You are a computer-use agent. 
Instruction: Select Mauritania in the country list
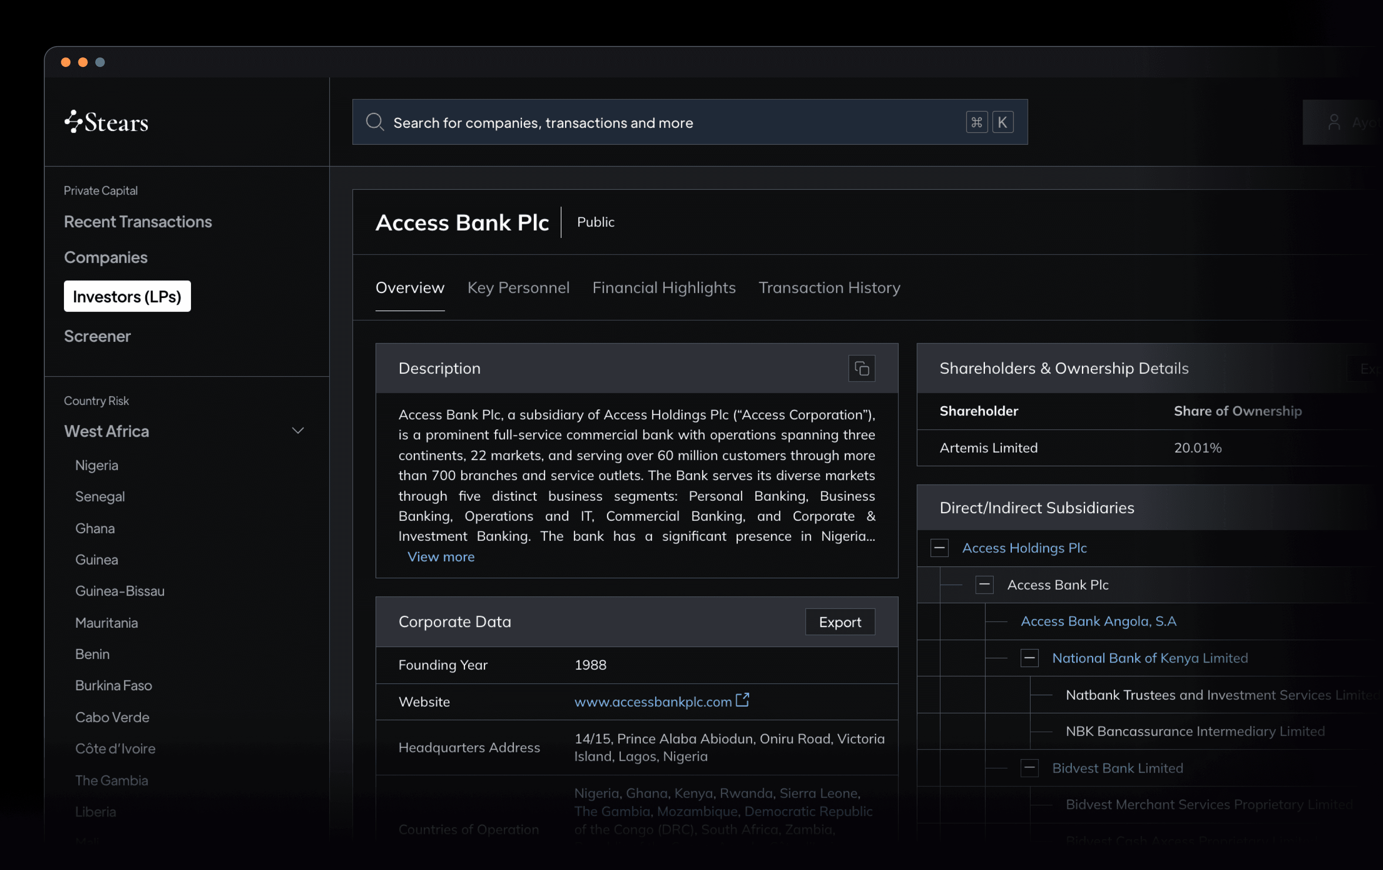[x=106, y=622]
